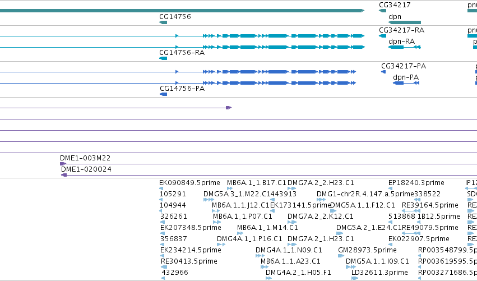Select EST EK173141.5prime
This screenshot has width=477, height=281.
(300, 205)
